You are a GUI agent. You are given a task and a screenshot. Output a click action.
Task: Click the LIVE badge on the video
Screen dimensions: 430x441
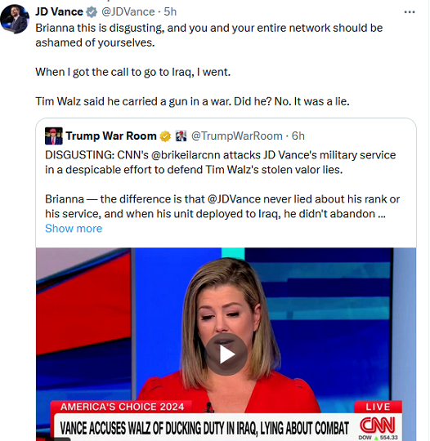pyautogui.click(x=378, y=408)
